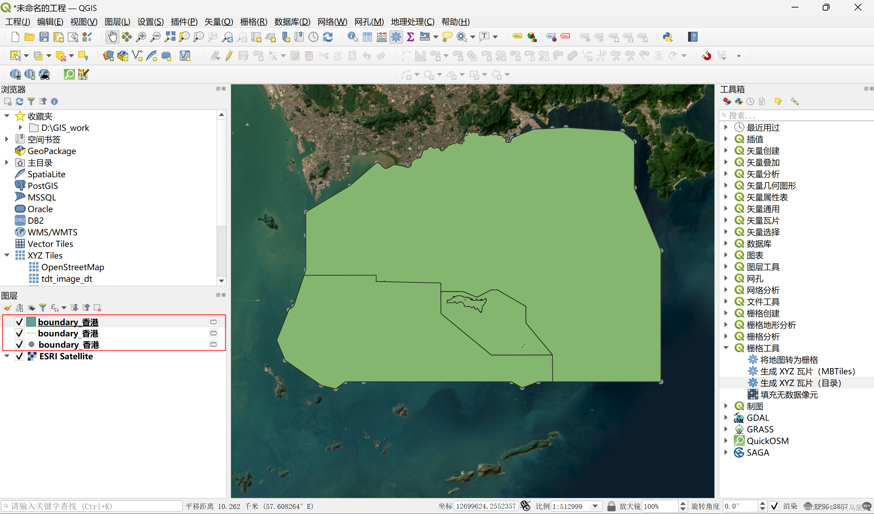
Task: Select the Pan Map hand tool
Action: (112, 37)
